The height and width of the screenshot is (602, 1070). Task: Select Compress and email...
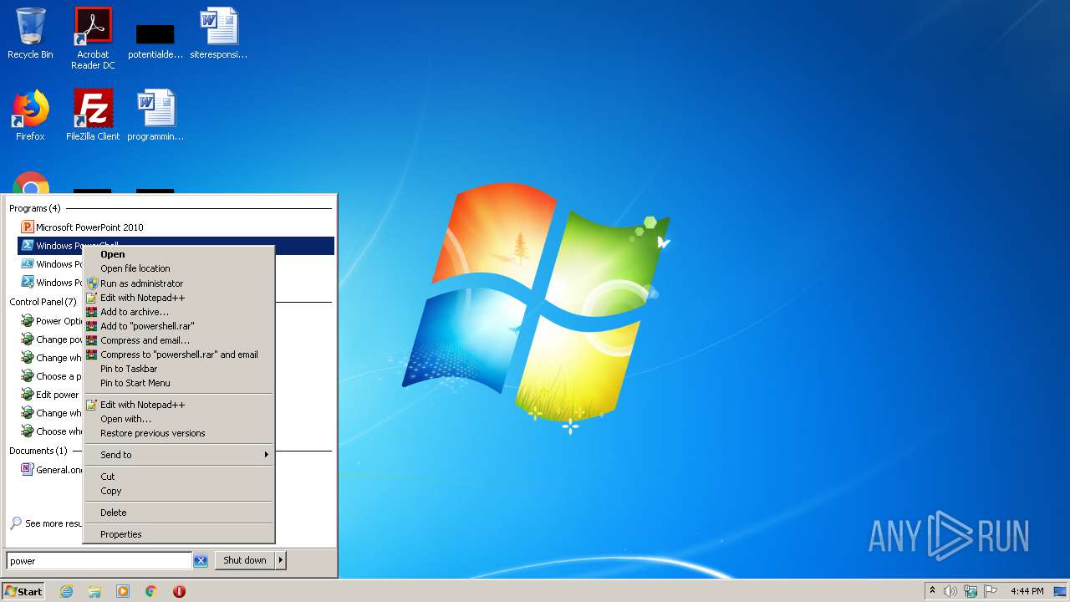179,340
